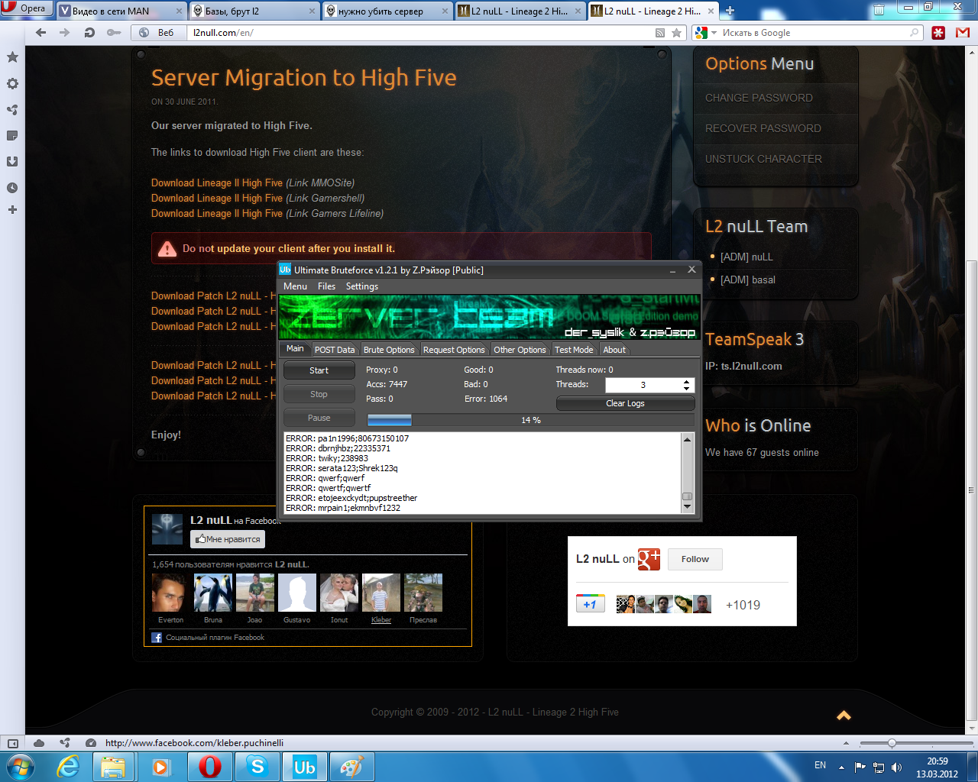
Task: Click the Opera Turbo speedometer icon in status bar
Action: pyautogui.click(x=91, y=742)
